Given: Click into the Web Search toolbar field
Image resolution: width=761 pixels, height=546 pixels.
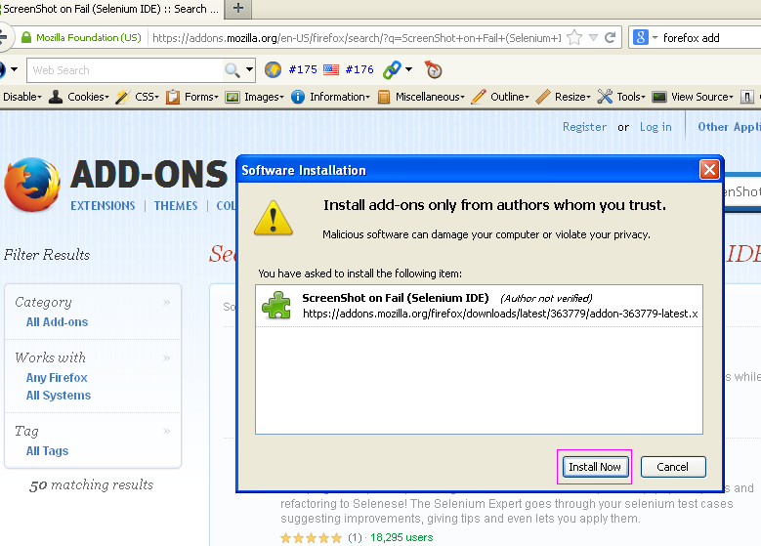Looking at the screenshot, I should pos(125,70).
